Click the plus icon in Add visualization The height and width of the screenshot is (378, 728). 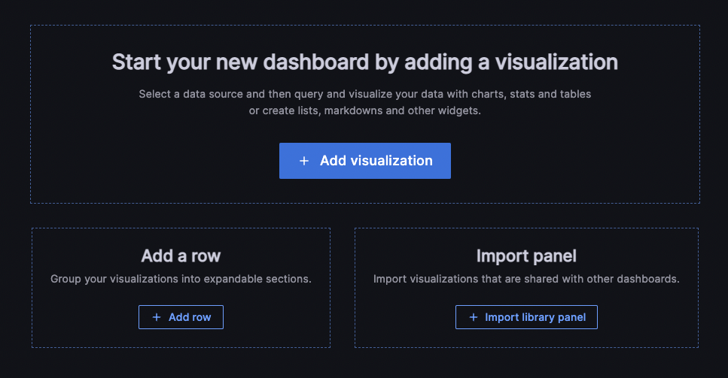tap(304, 161)
